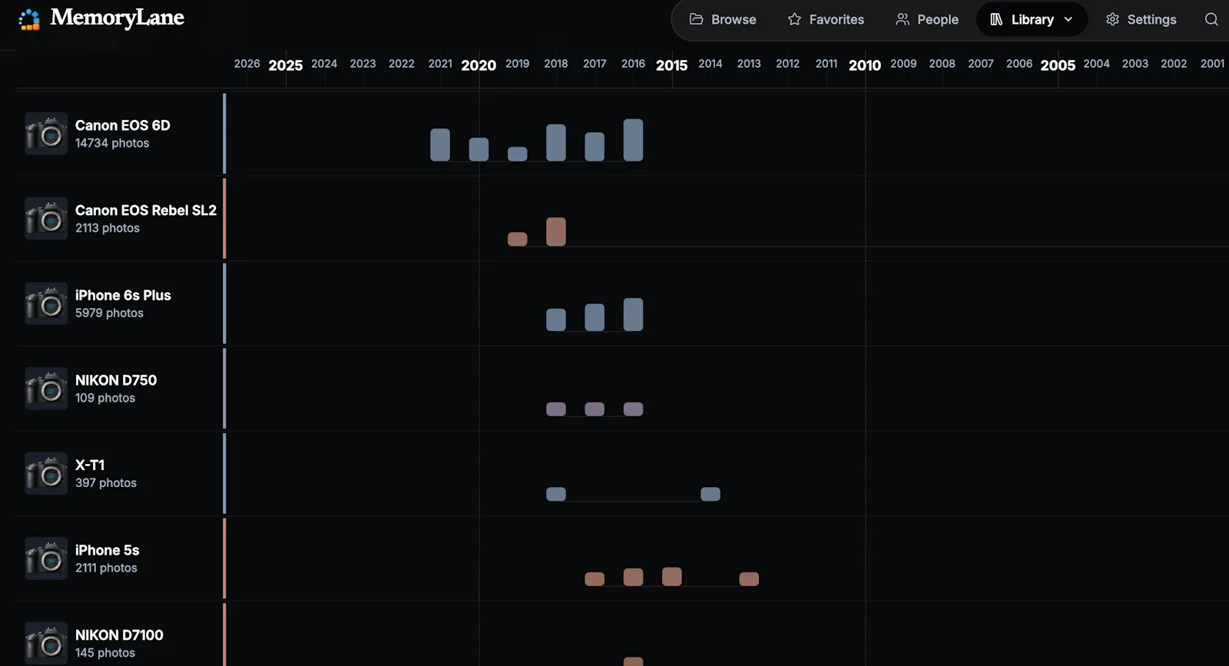
Task: Open the iPhone 6s Plus camera name
Action: (x=123, y=295)
